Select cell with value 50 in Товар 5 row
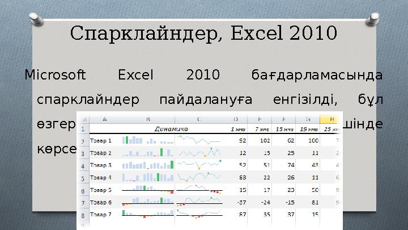 (x=315, y=190)
